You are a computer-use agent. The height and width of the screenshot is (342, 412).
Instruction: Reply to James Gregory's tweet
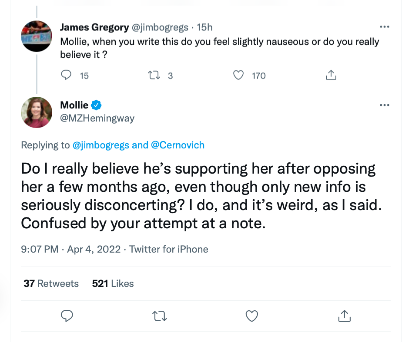point(66,76)
